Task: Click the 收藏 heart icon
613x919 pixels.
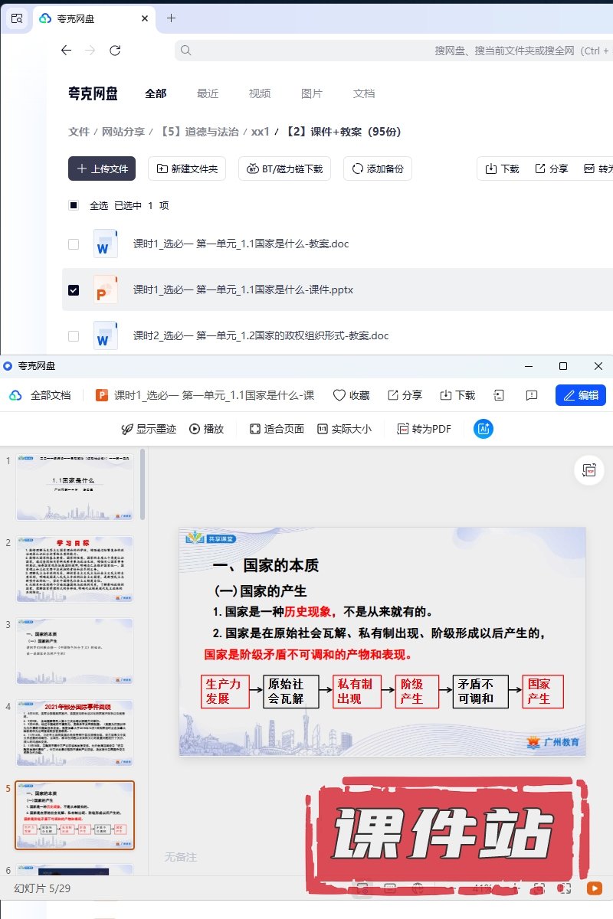Action: 339,395
